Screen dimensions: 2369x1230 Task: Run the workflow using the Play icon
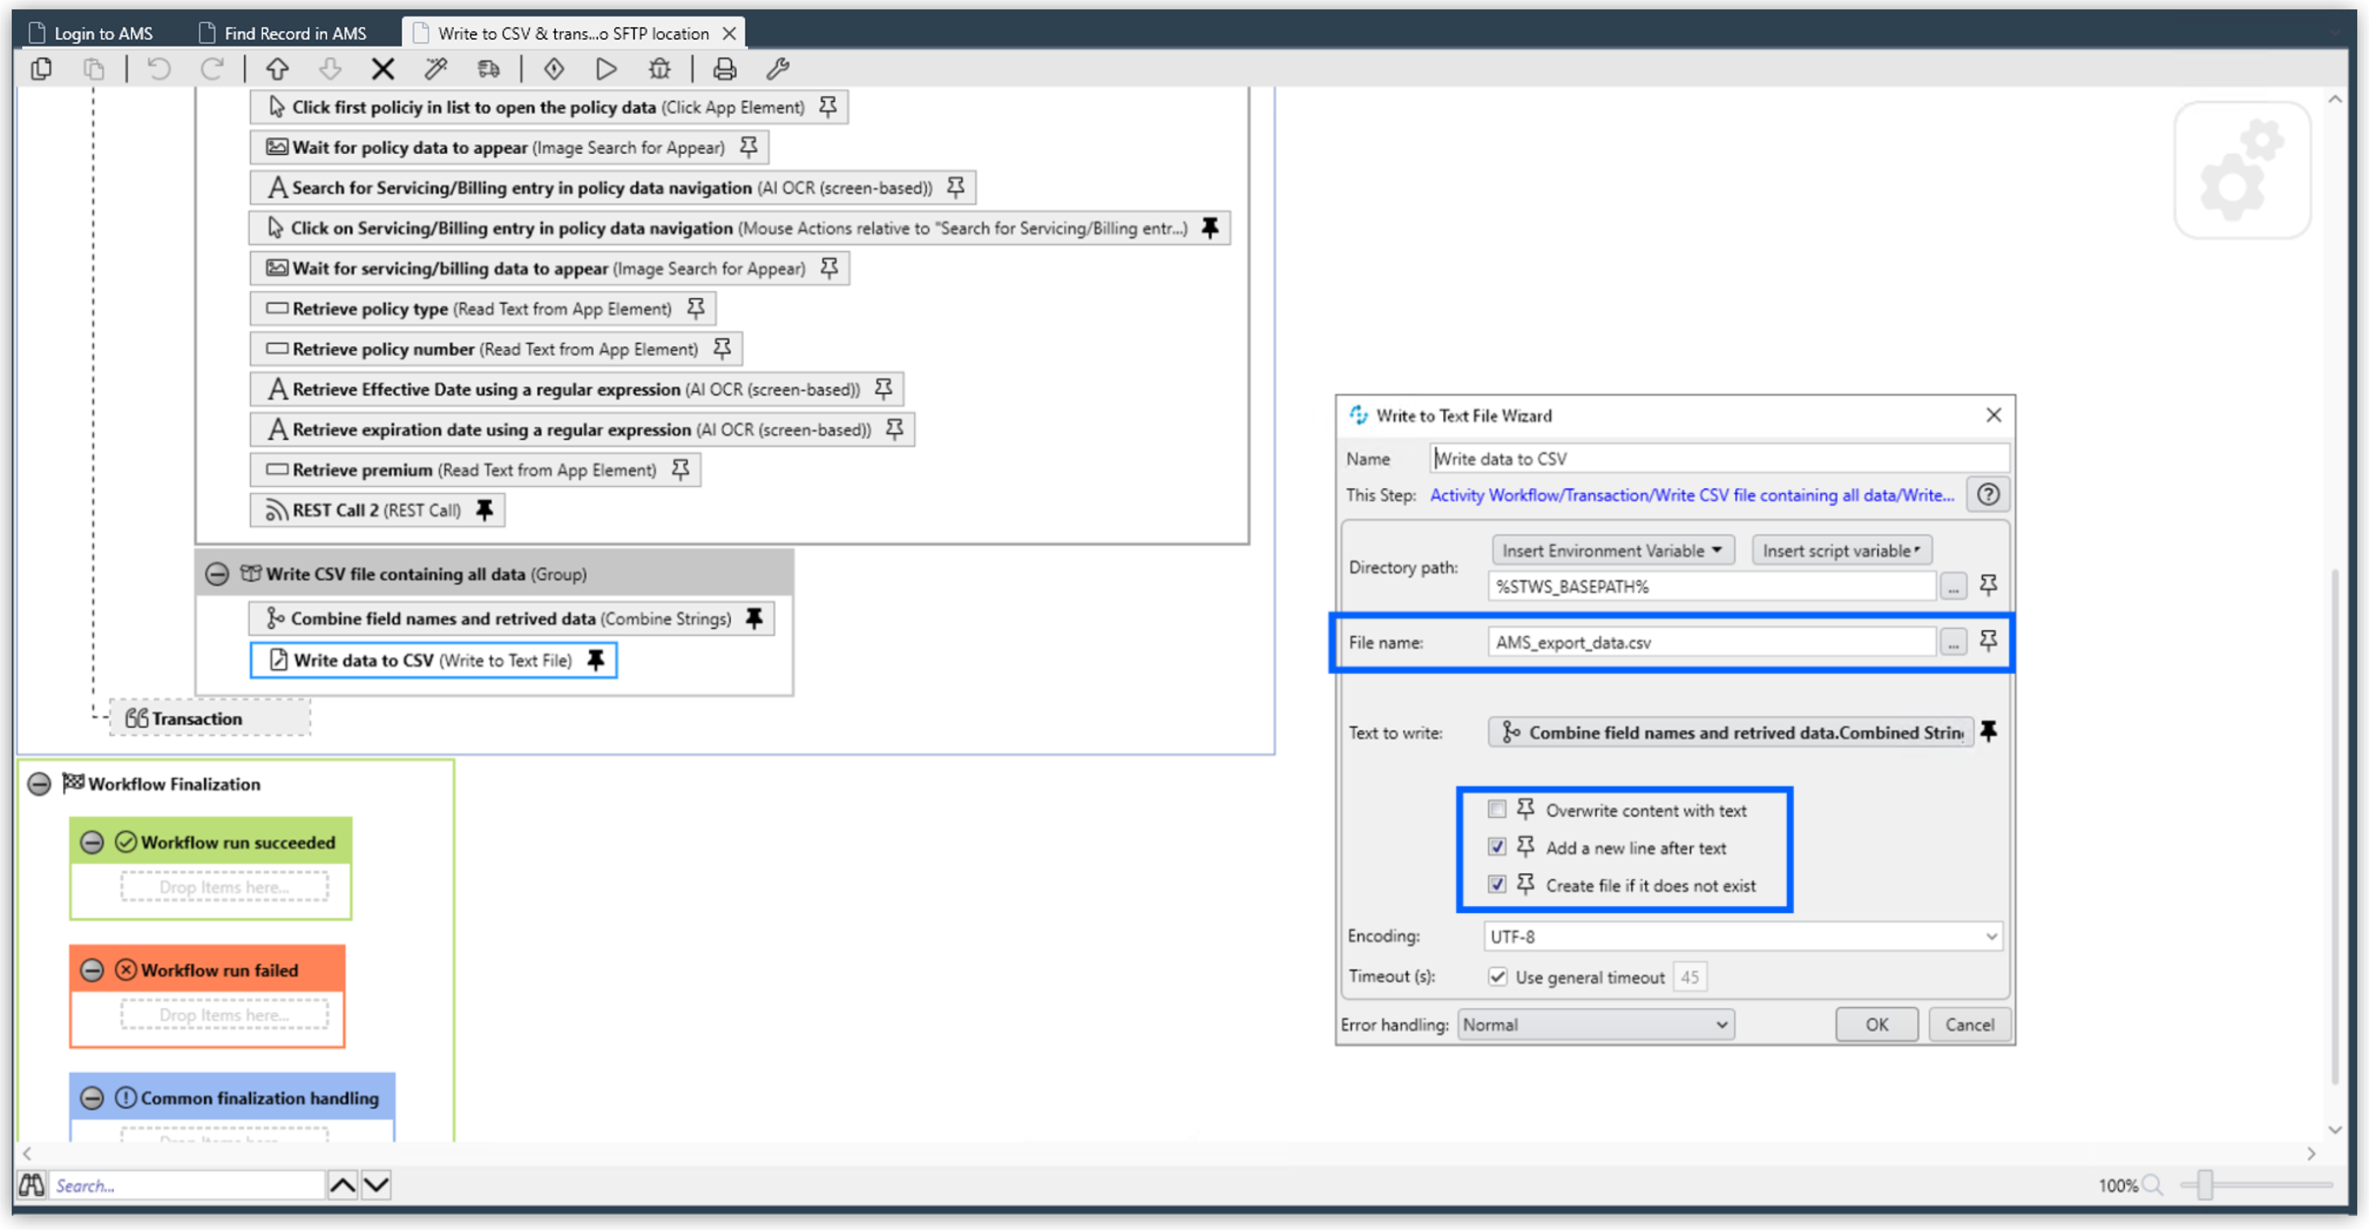605,69
